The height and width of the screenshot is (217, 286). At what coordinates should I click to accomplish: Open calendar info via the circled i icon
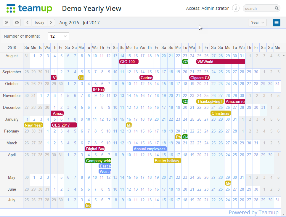pos(236,8)
